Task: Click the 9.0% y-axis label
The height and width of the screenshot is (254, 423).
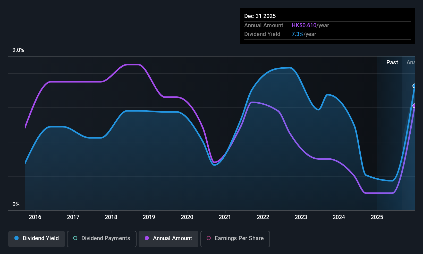Action: (18, 50)
